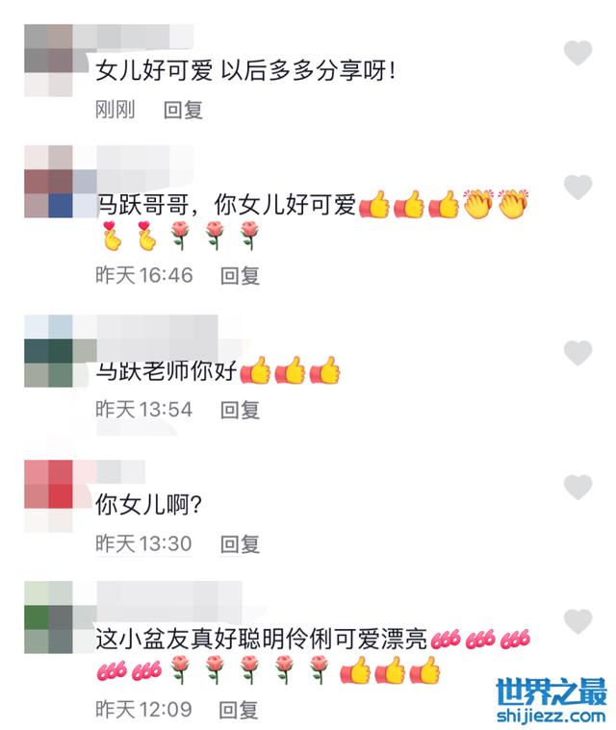The image size is (616, 730).
Task: Open avatar of '马跃哥哥' commenter
Action: [48, 182]
